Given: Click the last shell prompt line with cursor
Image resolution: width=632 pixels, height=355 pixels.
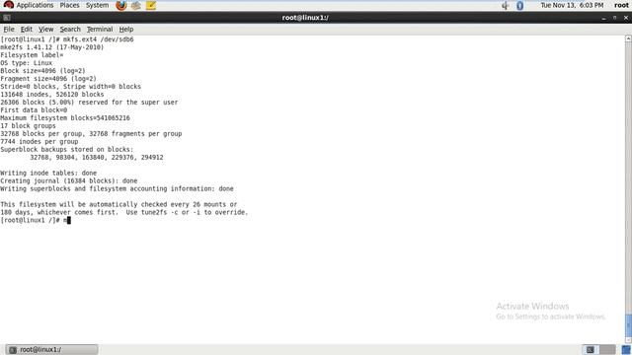Looking at the screenshot, I should (36, 220).
